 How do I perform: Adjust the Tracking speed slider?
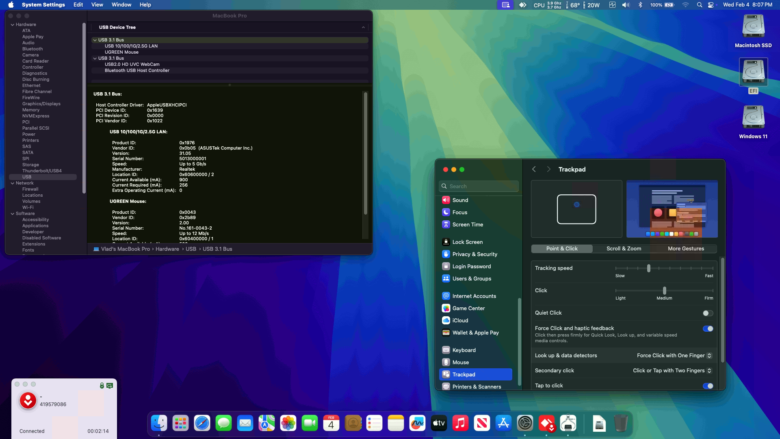tap(648, 268)
